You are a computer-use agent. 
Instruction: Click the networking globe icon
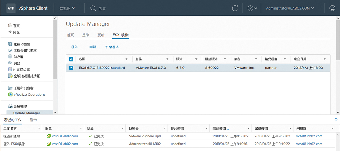[x=10, y=63]
